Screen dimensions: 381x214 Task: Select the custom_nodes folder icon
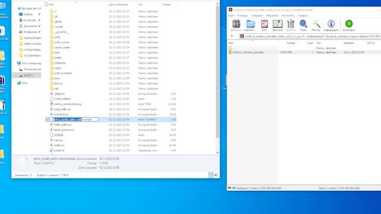(x=51, y=48)
